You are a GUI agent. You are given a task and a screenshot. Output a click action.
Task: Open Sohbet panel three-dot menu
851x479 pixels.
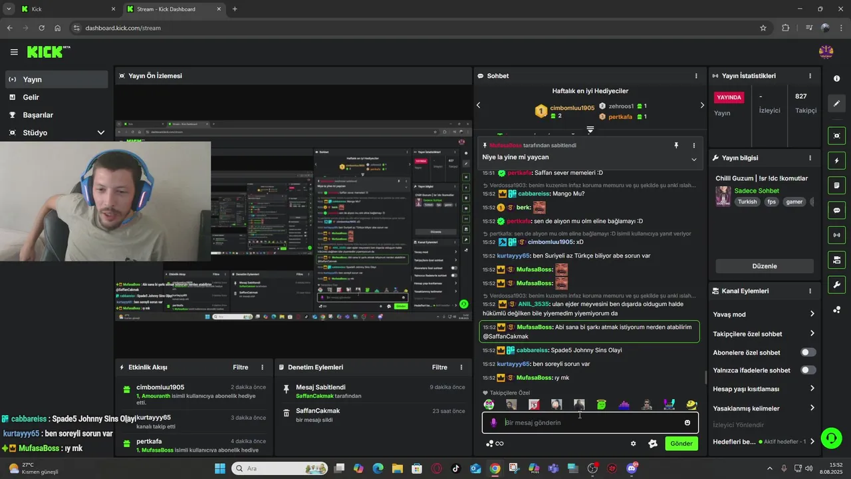696,76
